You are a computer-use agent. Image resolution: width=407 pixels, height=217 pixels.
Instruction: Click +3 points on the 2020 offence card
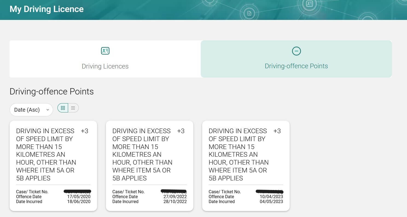tap(85, 131)
